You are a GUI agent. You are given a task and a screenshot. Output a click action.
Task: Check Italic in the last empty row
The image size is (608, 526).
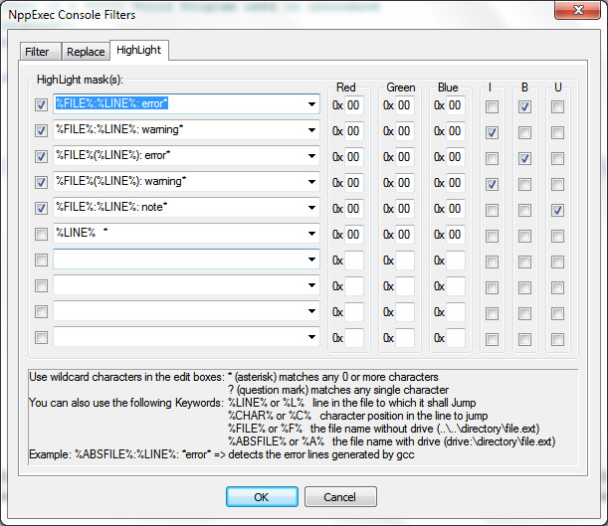(492, 340)
